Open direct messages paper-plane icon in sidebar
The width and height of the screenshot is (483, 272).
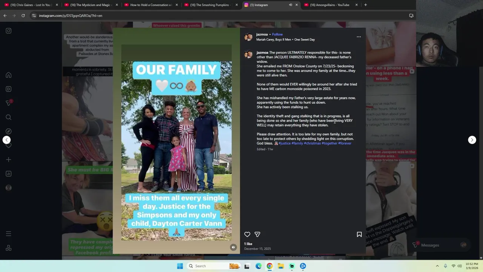point(8,103)
